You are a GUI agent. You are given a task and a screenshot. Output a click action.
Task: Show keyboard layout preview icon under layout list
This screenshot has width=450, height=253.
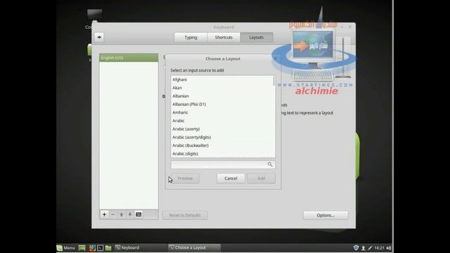point(139,214)
